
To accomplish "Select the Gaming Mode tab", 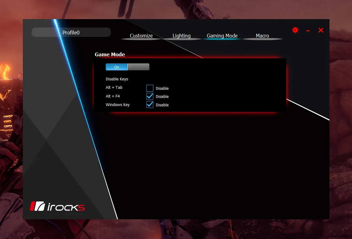I will click(x=222, y=36).
